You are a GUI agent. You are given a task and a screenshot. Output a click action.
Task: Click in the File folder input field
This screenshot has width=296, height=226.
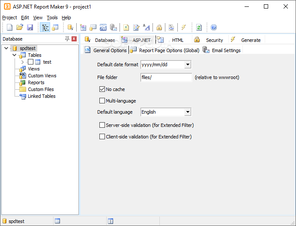point(166,77)
